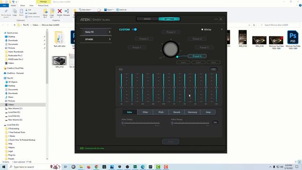Open the Windows Start menu
This screenshot has height=170, width=302.
coord(4,167)
